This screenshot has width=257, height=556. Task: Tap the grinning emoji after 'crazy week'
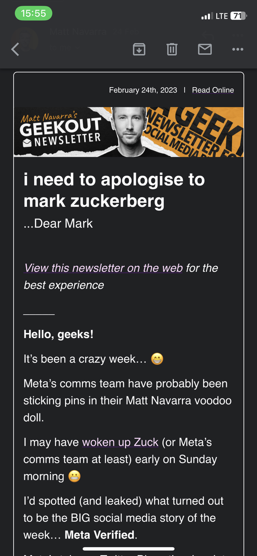point(158,359)
